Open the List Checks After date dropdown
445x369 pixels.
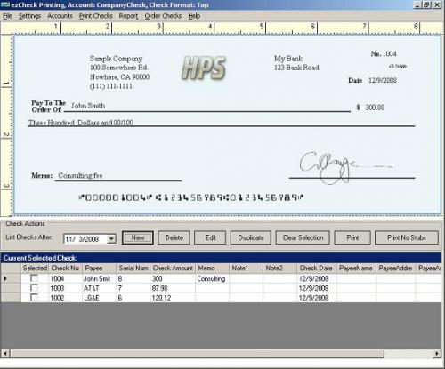point(111,238)
